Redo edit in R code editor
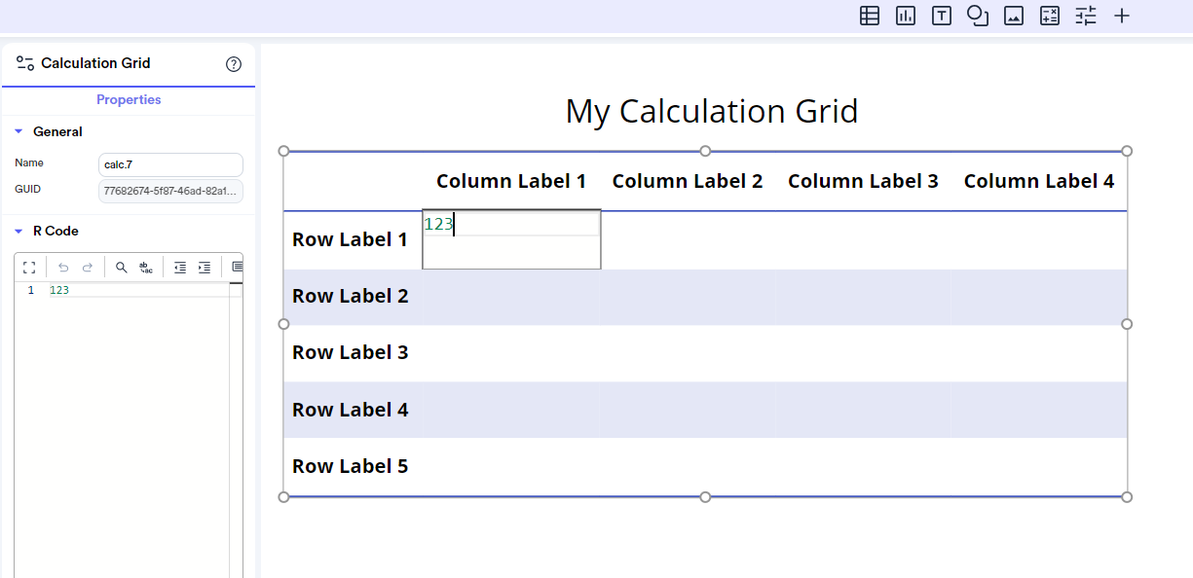1193x578 pixels. (87, 267)
